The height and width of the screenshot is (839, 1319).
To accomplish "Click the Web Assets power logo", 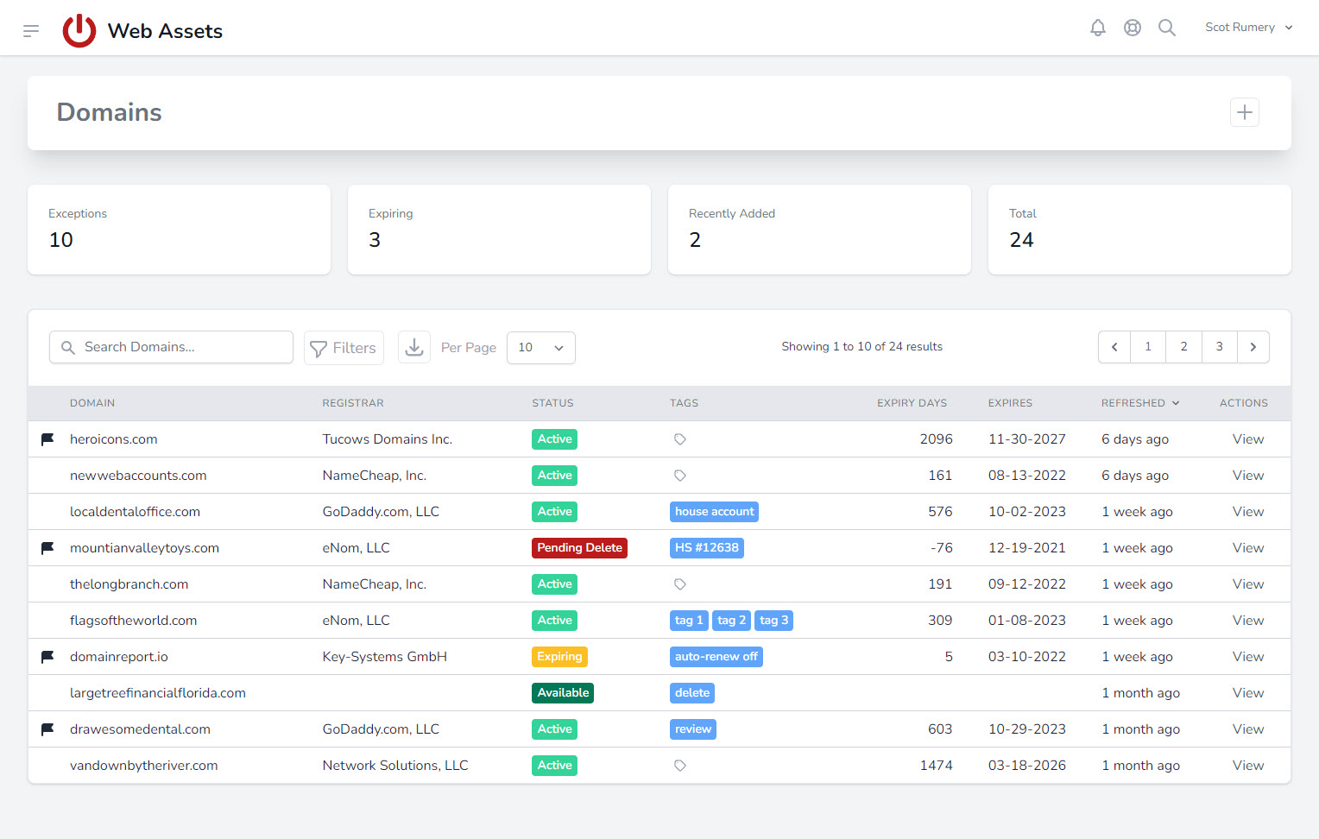I will click(x=79, y=29).
